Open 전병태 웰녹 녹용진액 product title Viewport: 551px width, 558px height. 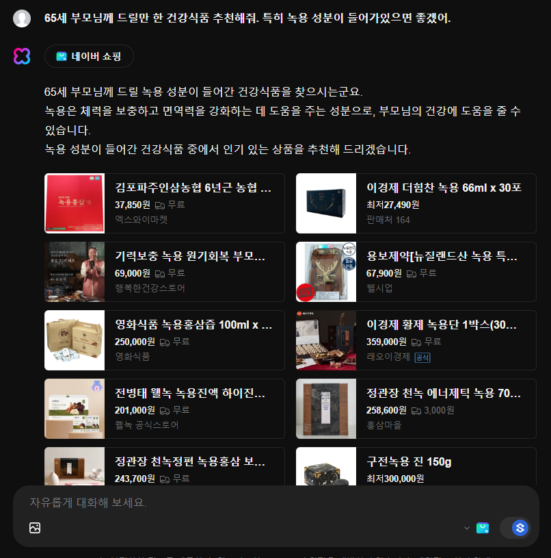tap(190, 393)
